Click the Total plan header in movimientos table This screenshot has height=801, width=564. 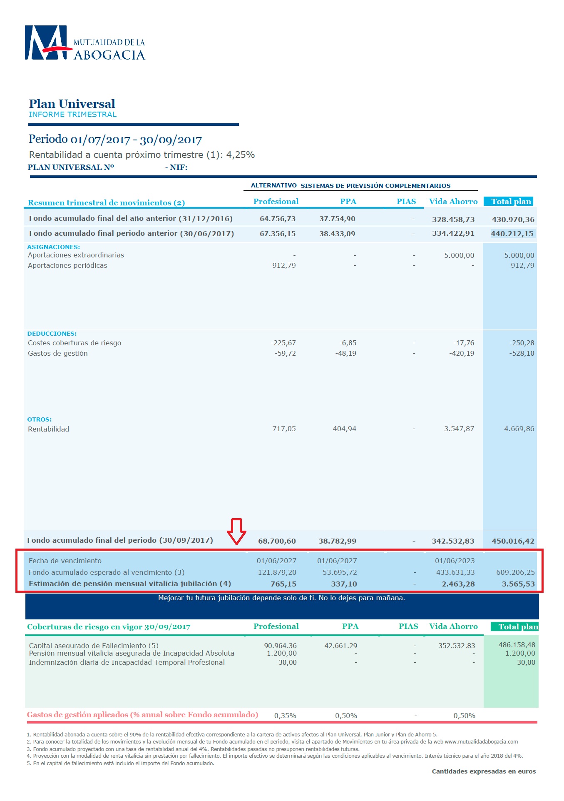click(x=508, y=201)
